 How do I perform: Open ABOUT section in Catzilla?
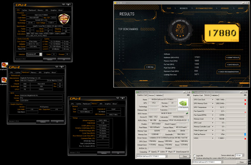tap(240, 8)
